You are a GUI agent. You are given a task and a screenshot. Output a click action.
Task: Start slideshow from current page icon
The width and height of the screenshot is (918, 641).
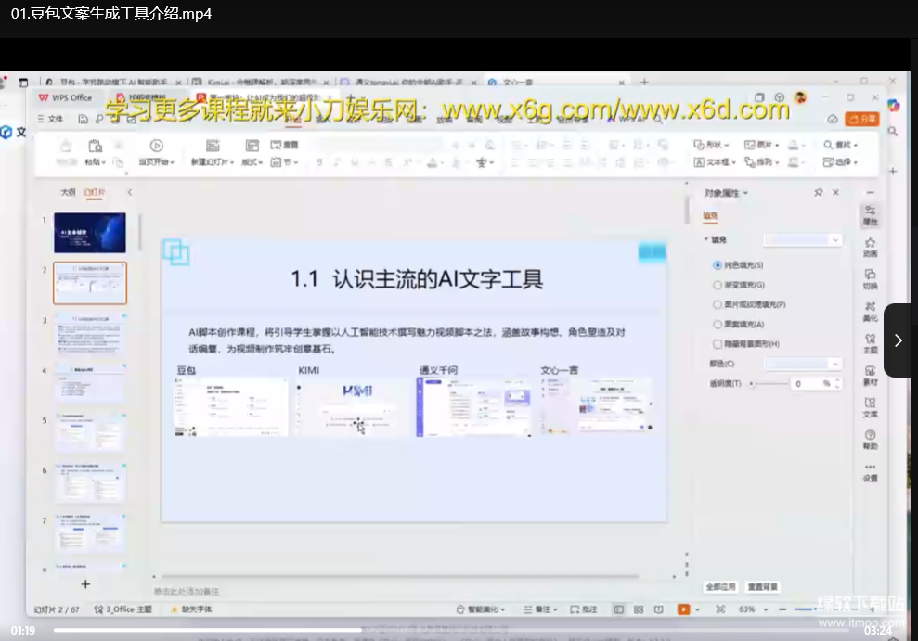point(156,146)
